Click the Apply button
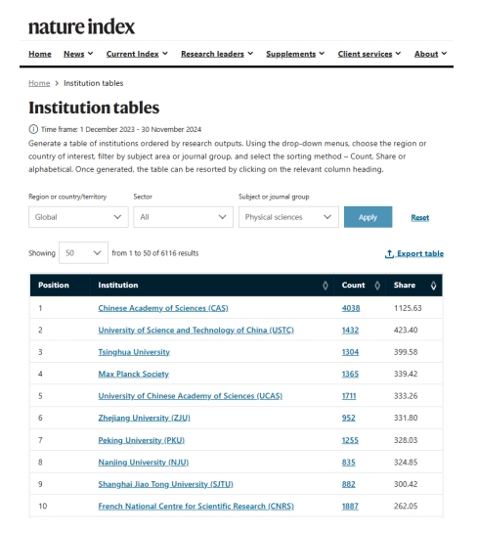This screenshot has width=477, height=535. click(368, 217)
